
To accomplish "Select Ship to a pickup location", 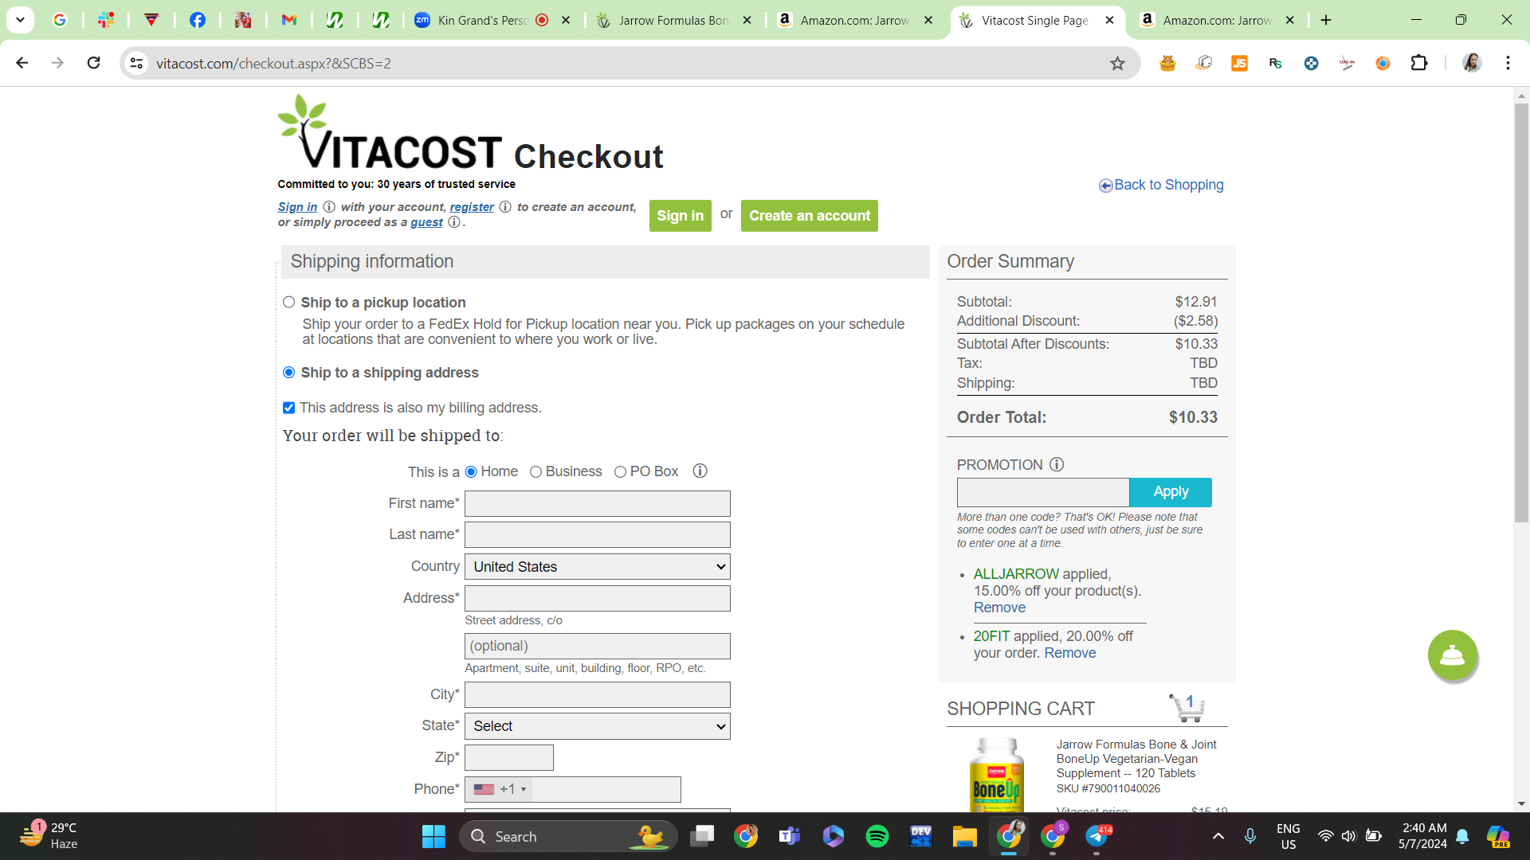I will (288, 303).
